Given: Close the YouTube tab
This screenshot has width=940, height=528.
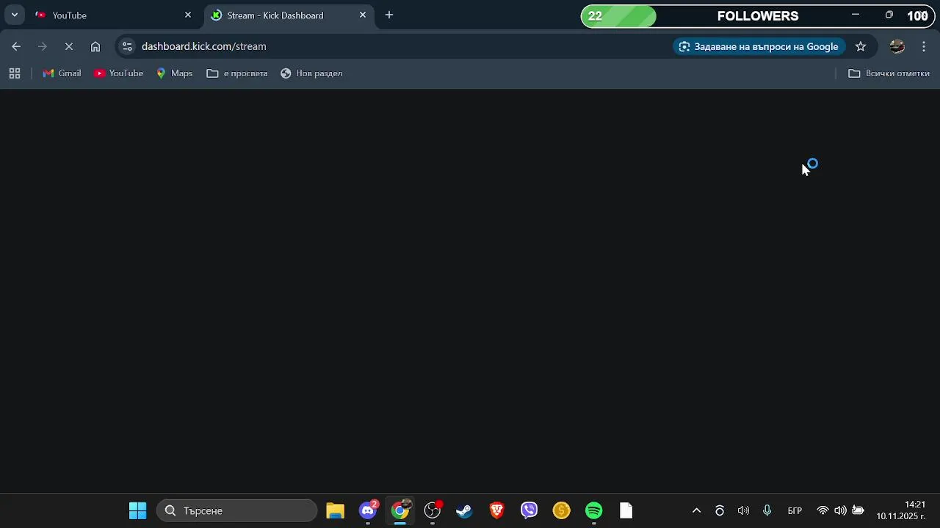Looking at the screenshot, I should point(188,15).
